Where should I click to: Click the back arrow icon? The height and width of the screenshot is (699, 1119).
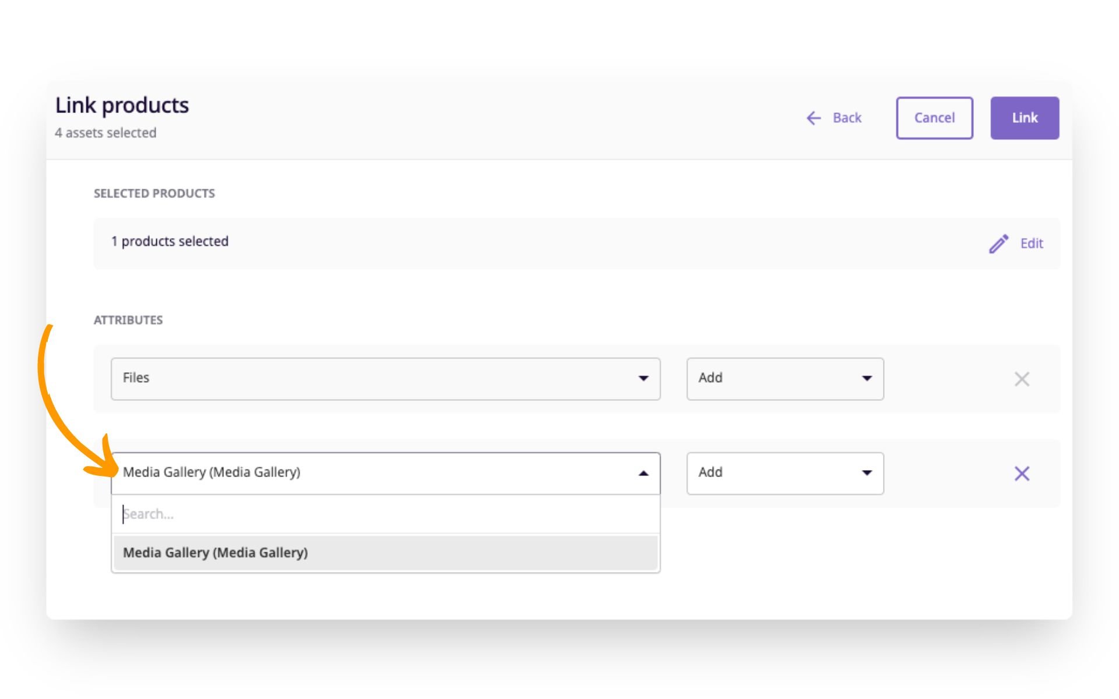[814, 118]
